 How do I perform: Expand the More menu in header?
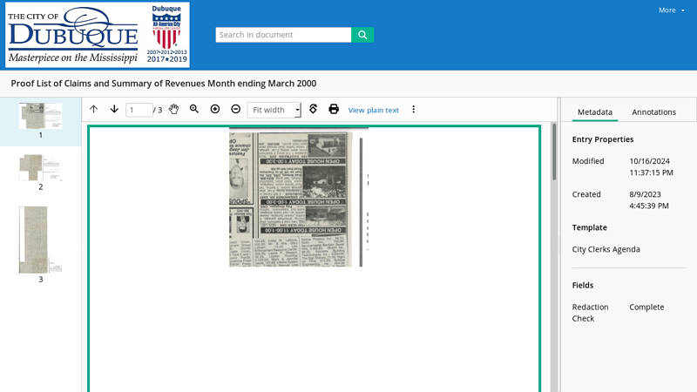(x=671, y=10)
